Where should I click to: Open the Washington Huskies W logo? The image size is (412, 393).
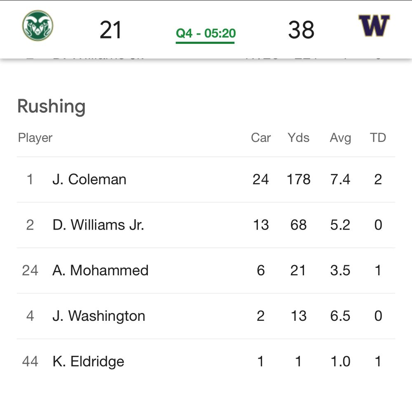pos(374,25)
